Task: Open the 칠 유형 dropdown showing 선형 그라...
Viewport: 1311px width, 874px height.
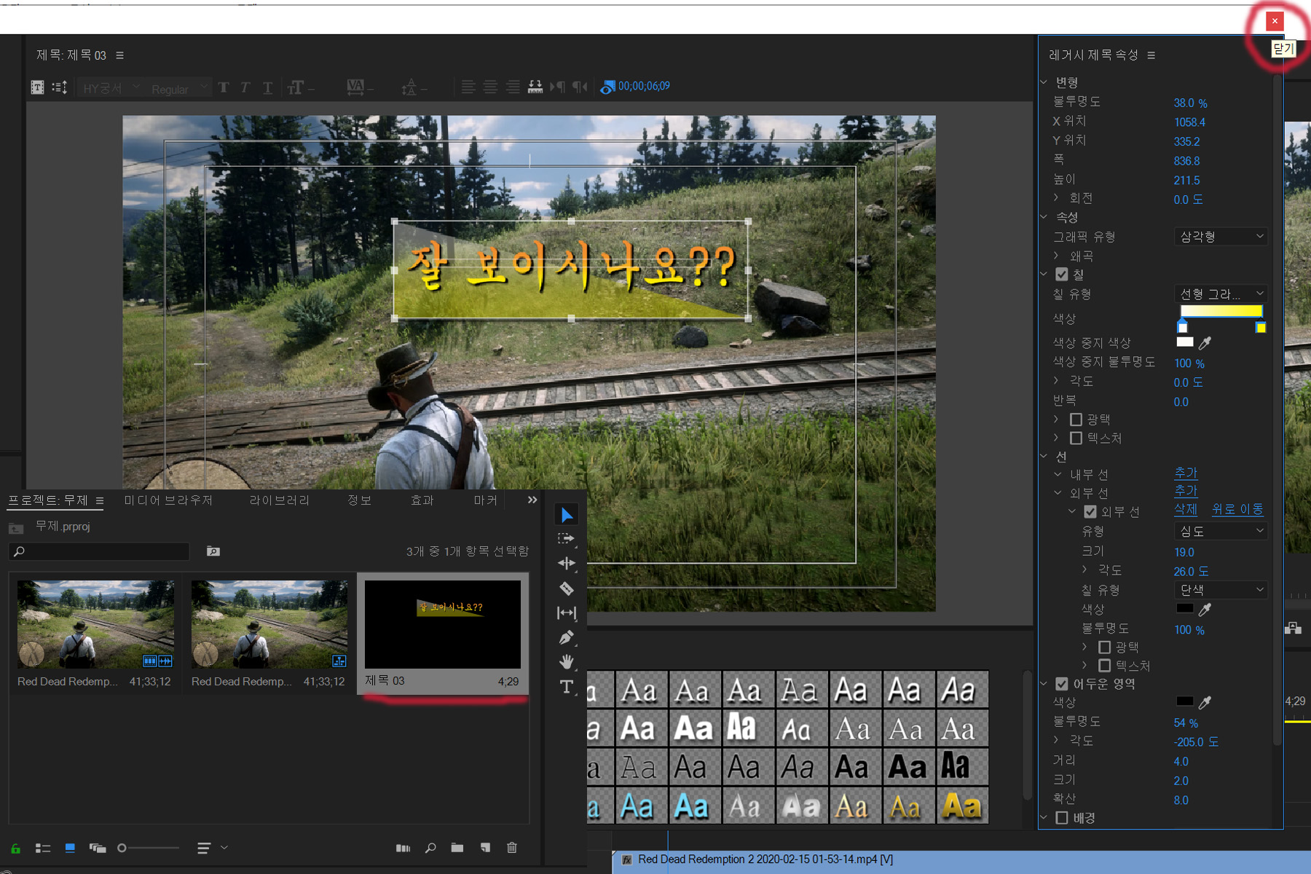Action: click(1221, 294)
